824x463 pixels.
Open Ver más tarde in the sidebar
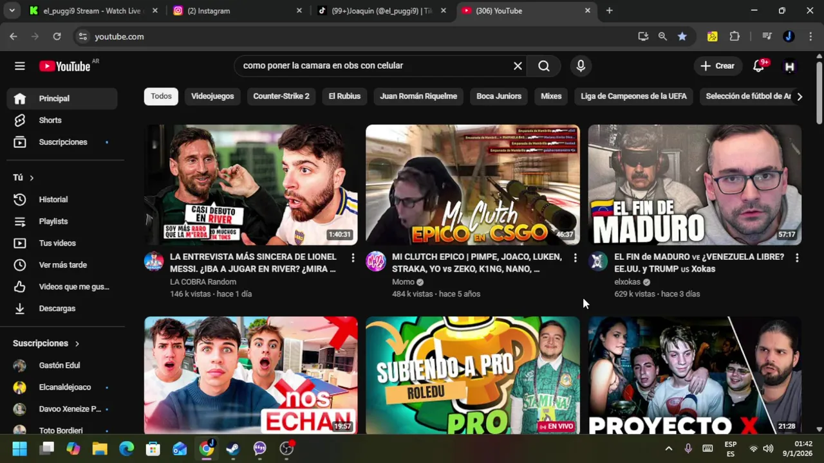(x=62, y=265)
